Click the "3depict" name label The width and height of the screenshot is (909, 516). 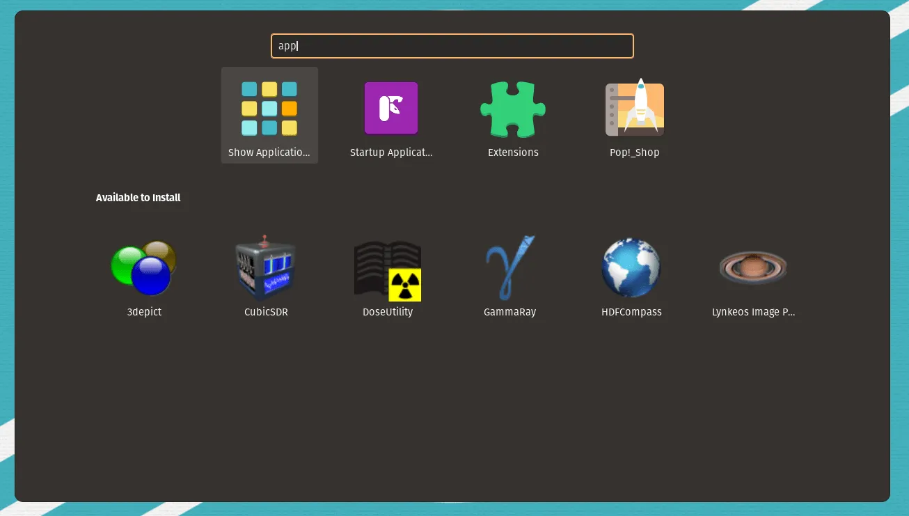click(x=144, y=312)
